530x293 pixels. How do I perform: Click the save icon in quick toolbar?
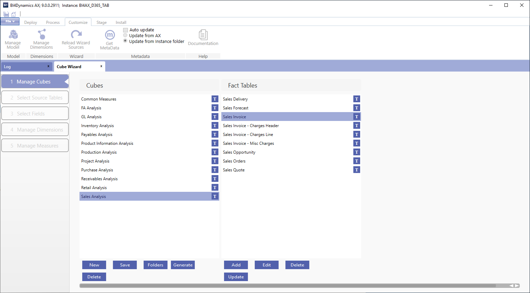point(6,14)
